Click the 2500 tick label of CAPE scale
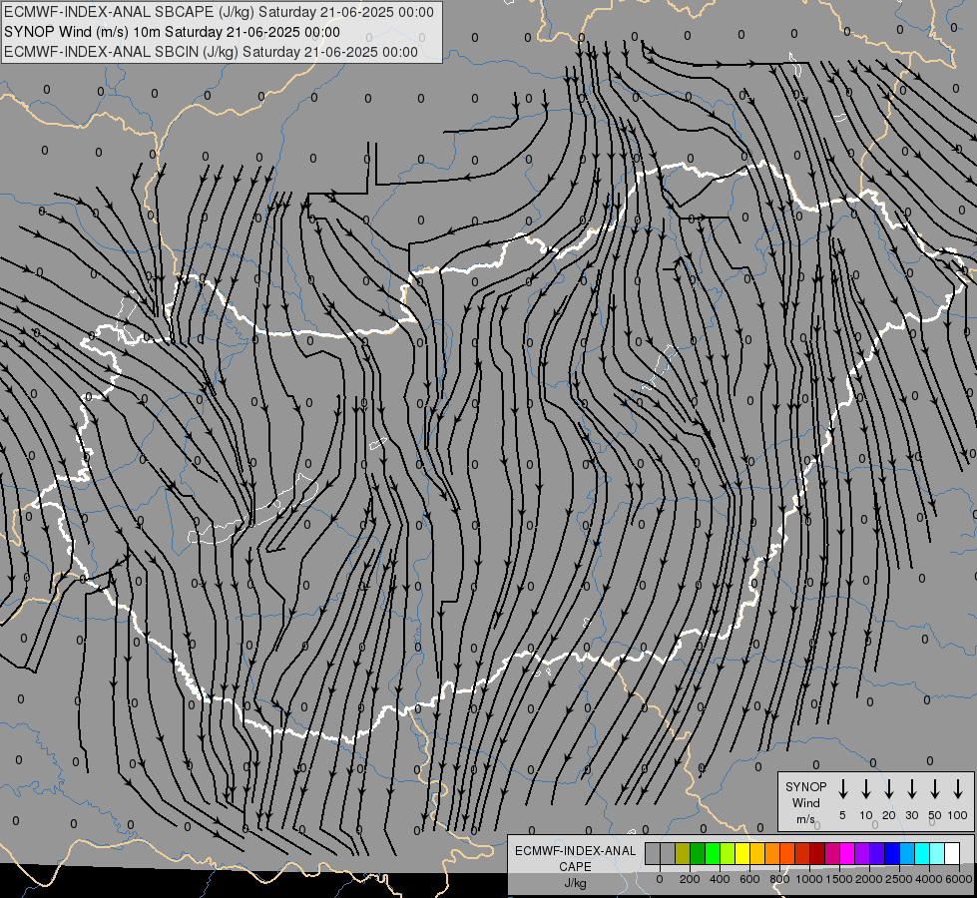 899,879
